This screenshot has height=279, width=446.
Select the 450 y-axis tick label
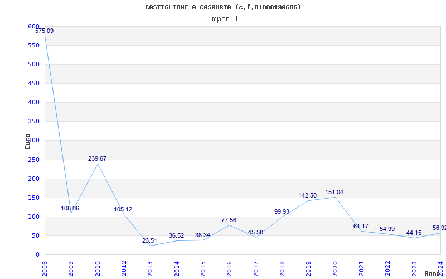[33, 83]
